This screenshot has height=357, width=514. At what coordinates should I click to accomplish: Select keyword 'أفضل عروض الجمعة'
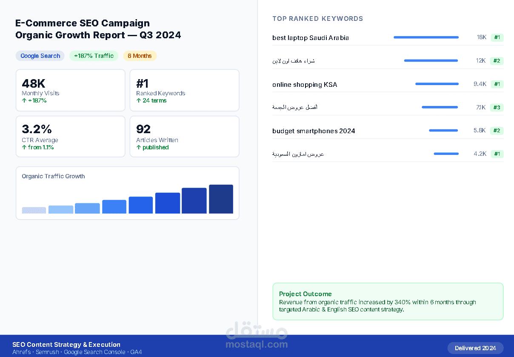pyautogui.click(x=295, y=107)
